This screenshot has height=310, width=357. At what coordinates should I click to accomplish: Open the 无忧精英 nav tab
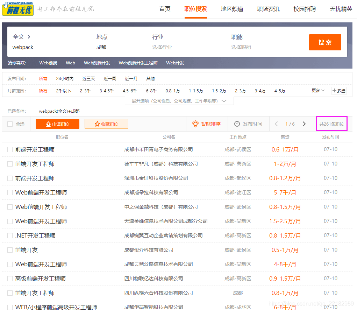point(341,9)
